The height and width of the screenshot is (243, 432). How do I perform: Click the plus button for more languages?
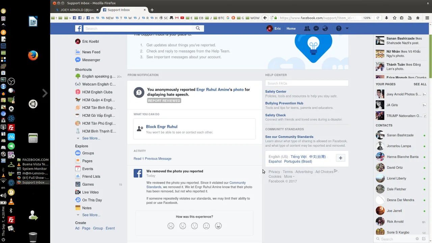(x=341, y=158)
